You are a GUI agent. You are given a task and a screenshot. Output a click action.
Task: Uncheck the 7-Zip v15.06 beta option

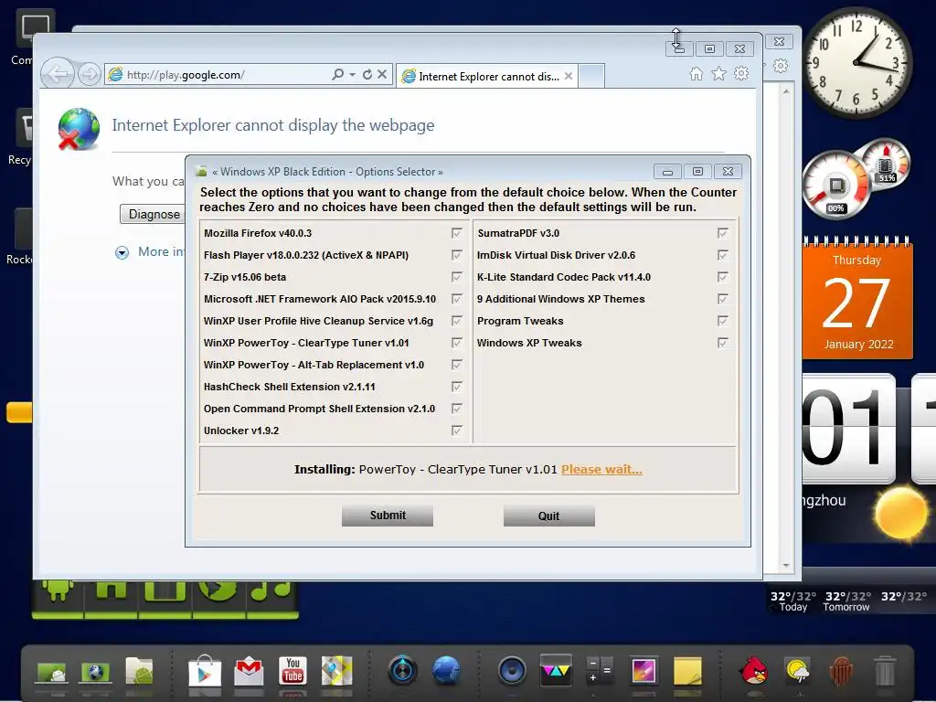click(x=457, y=277)
